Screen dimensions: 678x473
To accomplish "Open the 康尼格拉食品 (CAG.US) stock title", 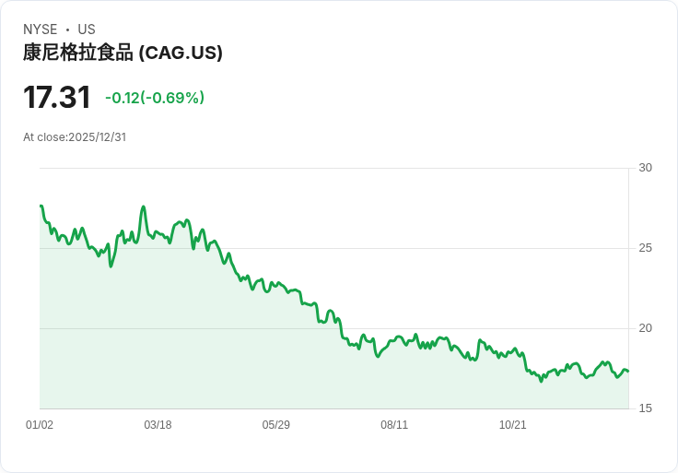I will tap(123, 53).
